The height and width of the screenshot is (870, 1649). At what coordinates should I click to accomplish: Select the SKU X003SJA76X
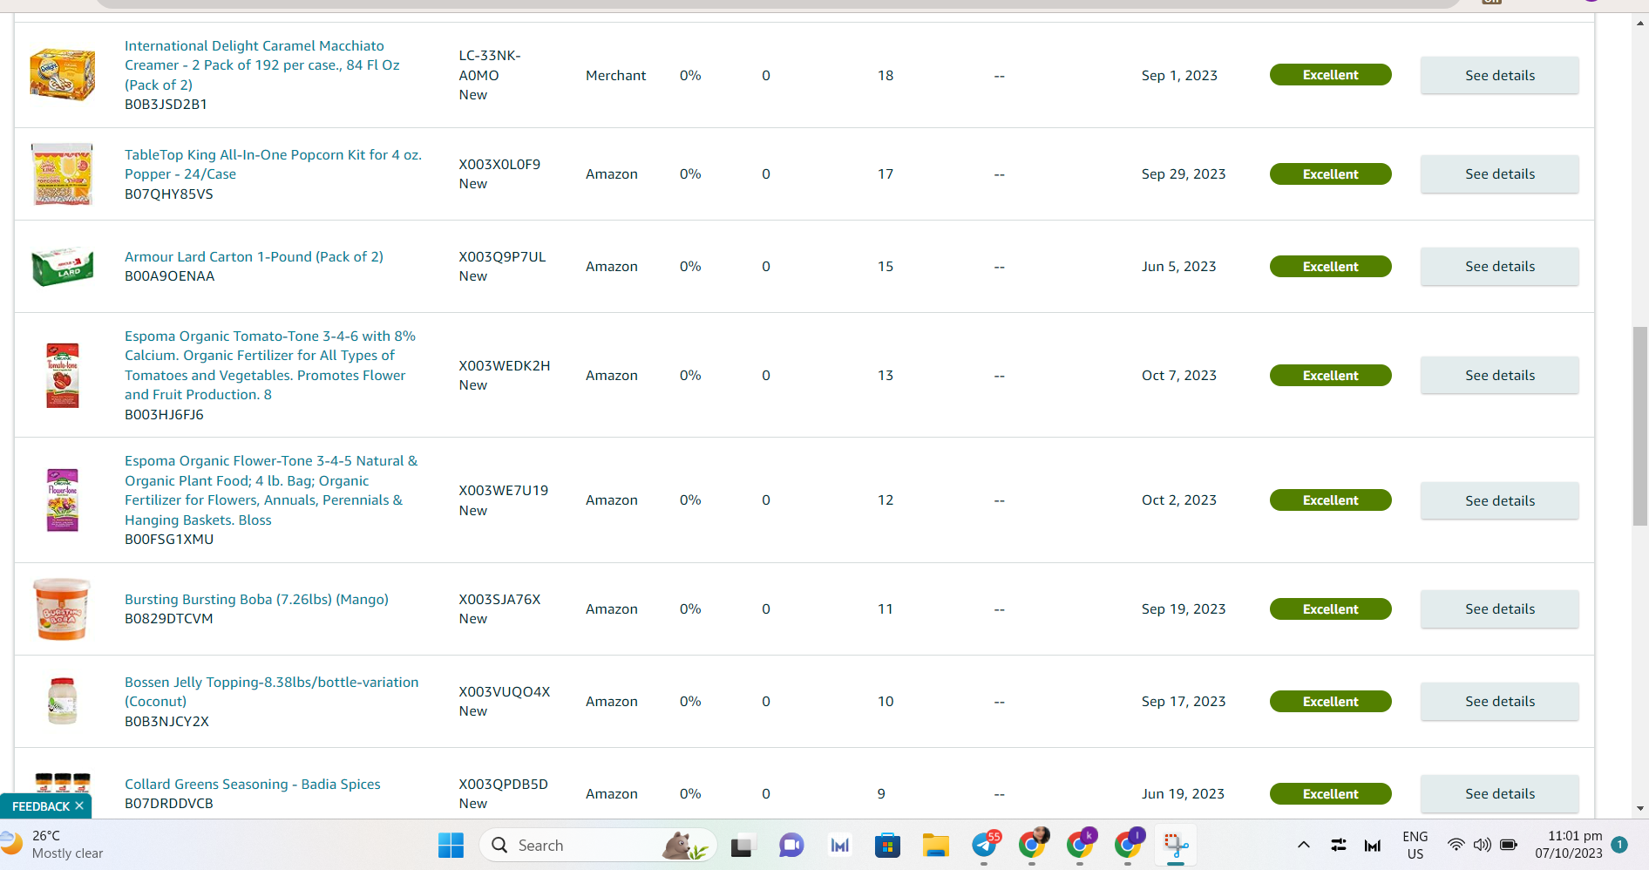tap(500, 600)
